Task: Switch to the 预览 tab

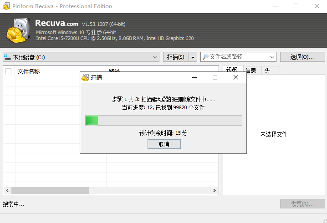Action: (x=232, y=70)
